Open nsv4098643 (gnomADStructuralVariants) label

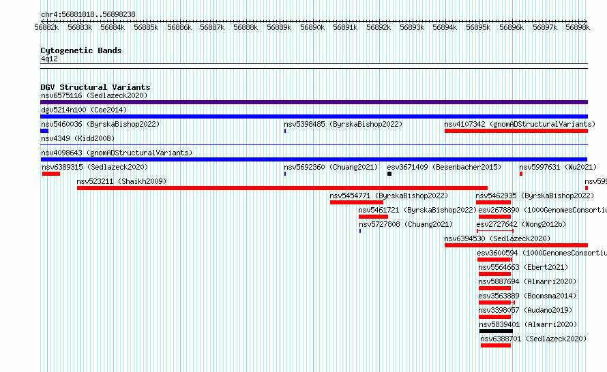117,153
